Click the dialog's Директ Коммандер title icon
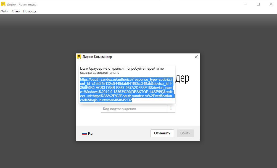Screen dimensions: 277x168 coord(79,57)
